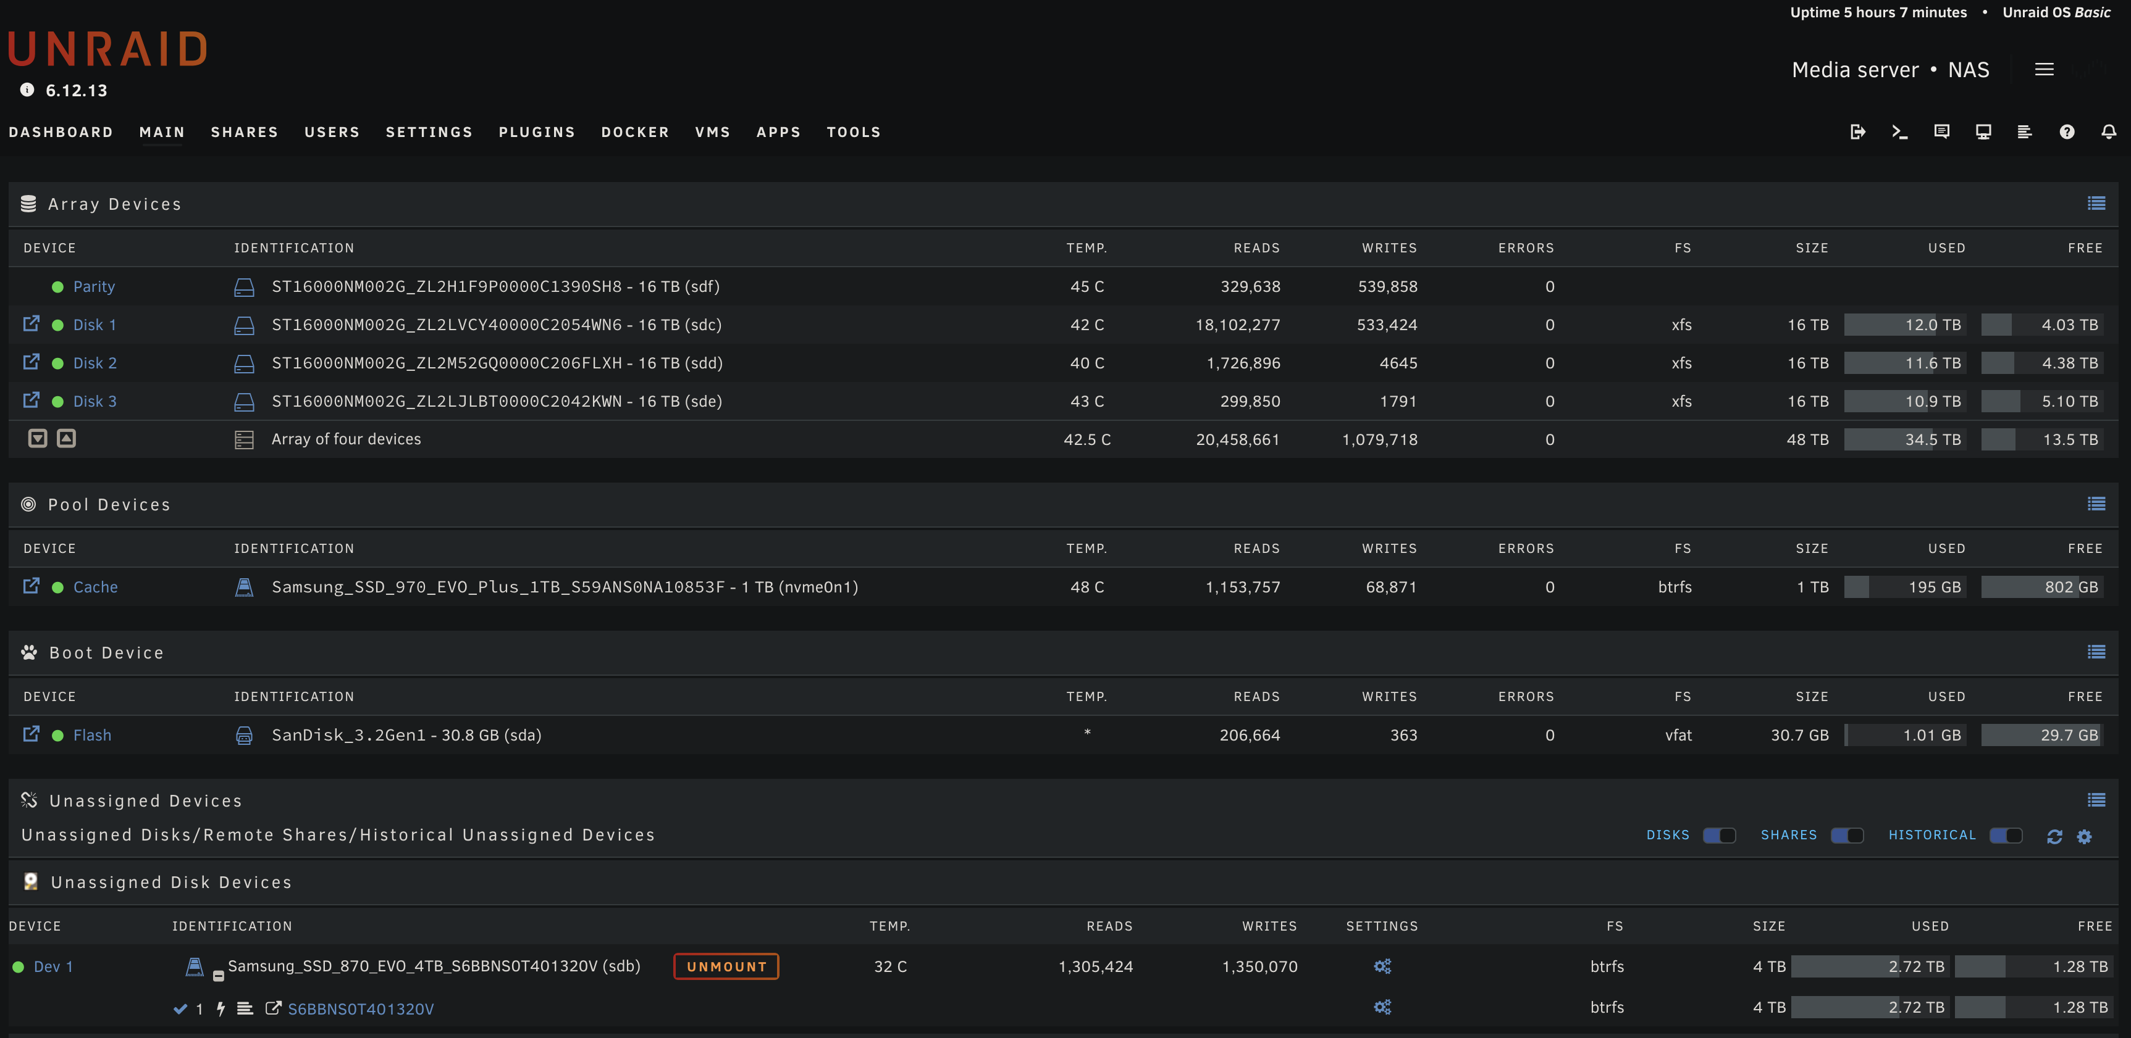2131x1038 pixels.
Task: Click the help question mark icon
Action: pos(2067,132)
